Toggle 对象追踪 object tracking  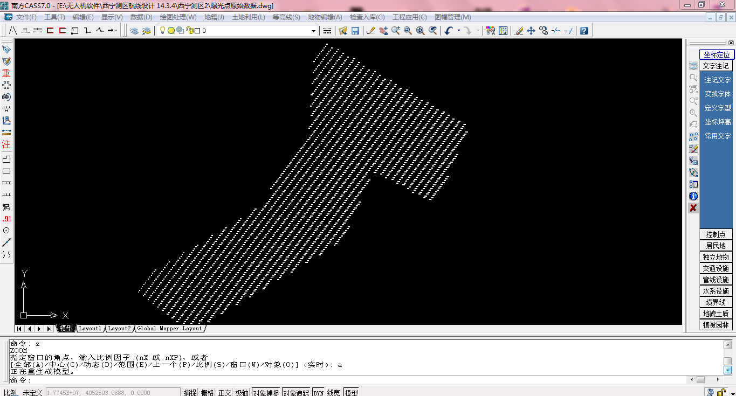pos(296,392)
